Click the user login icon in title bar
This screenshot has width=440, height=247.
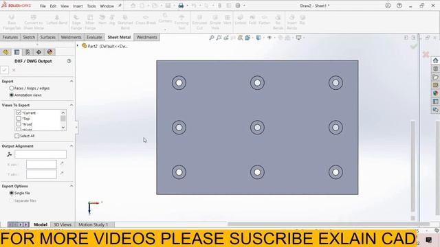point(388,5)
